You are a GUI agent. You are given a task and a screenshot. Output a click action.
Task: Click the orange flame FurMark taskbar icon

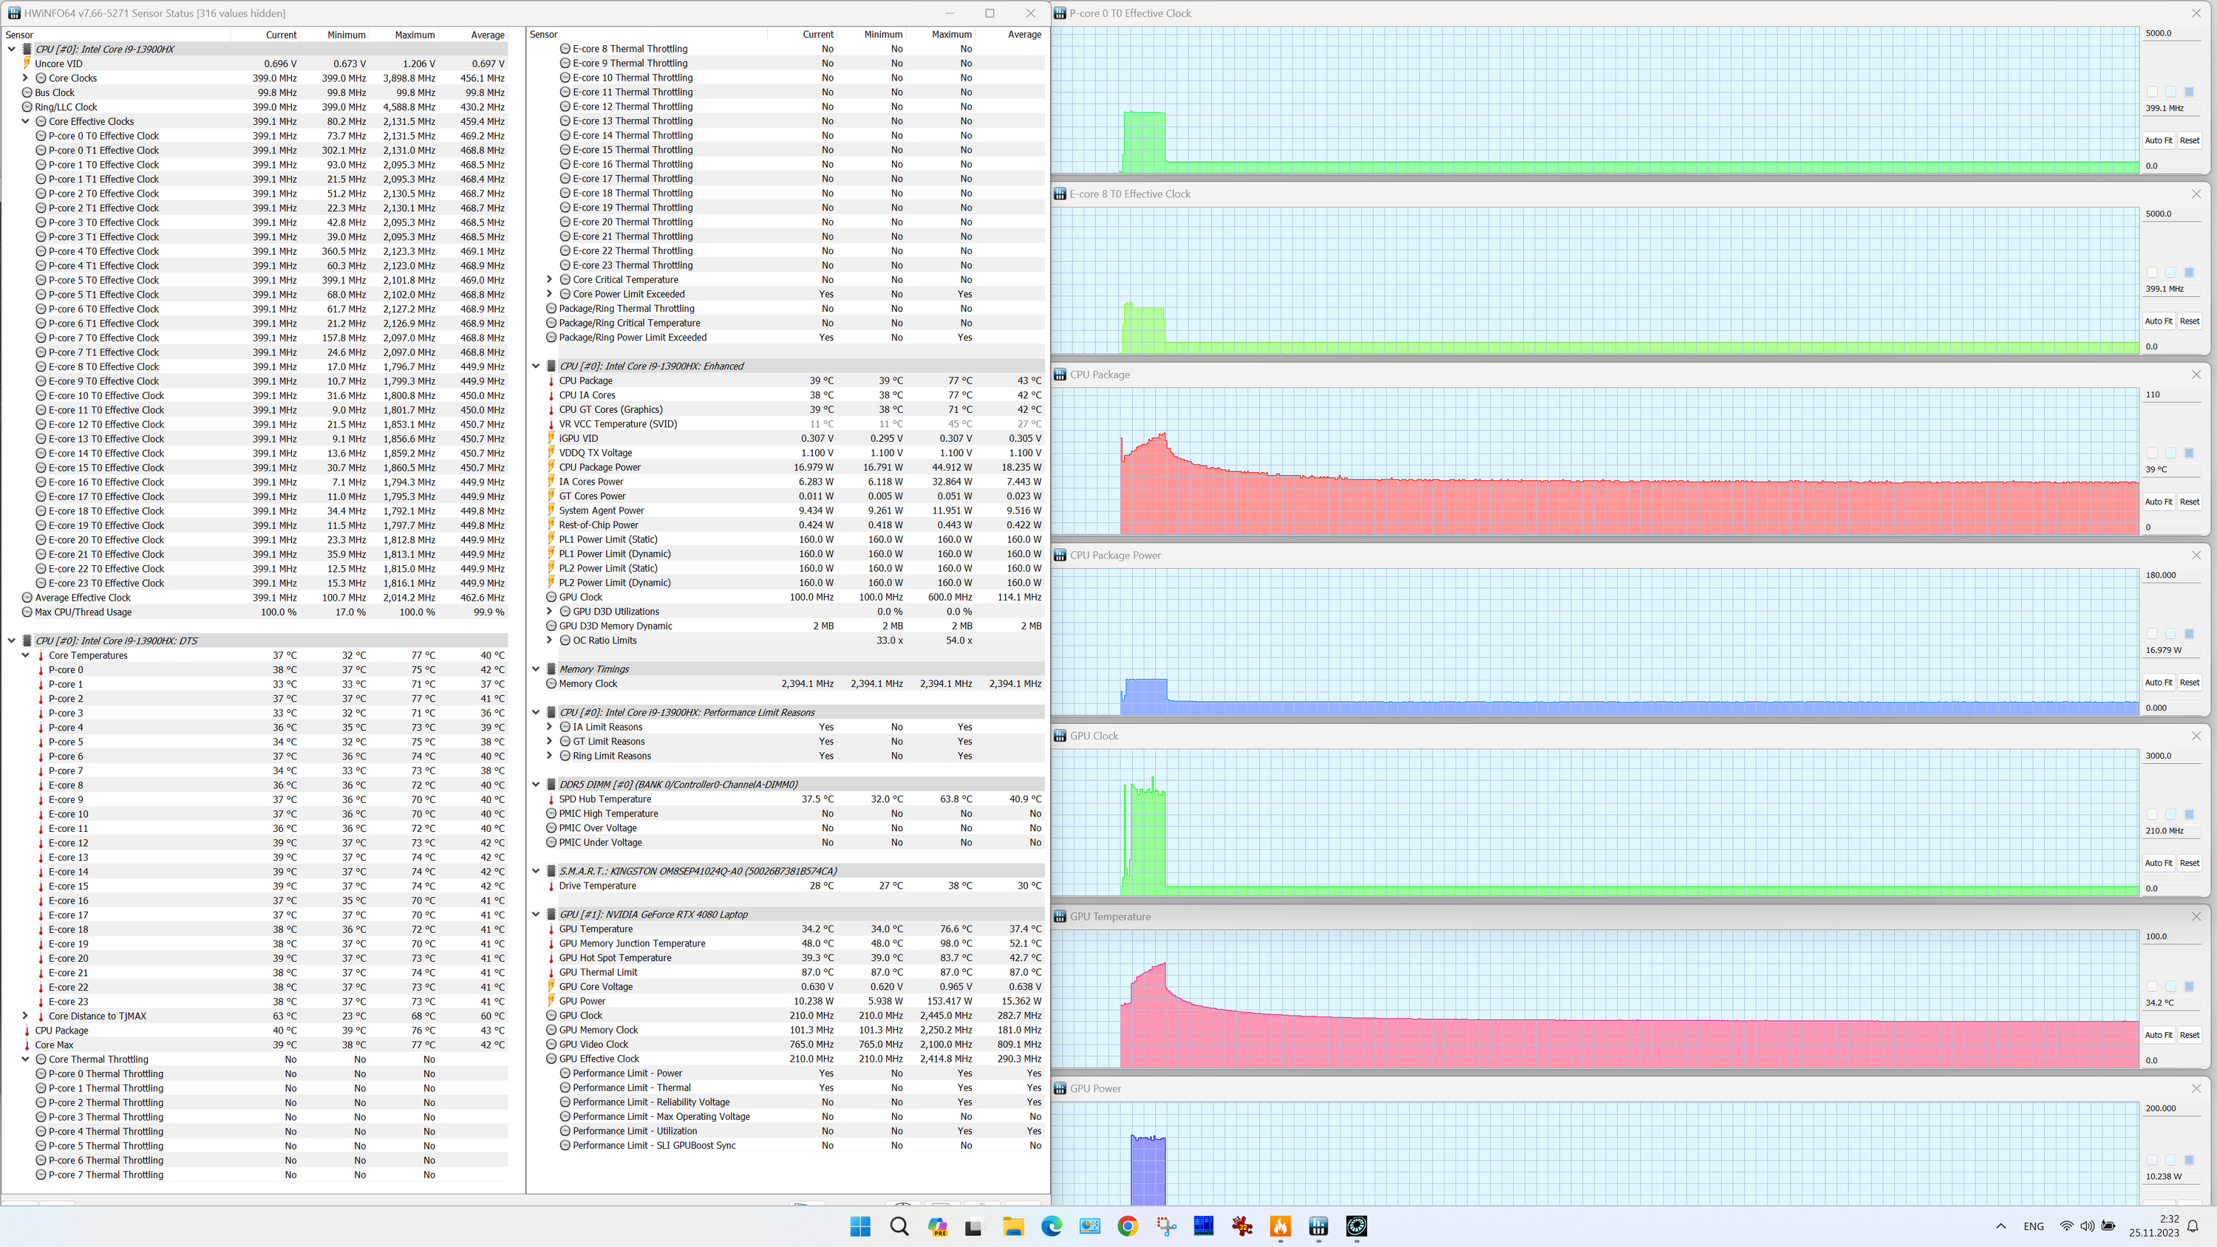point(1280,1226)
